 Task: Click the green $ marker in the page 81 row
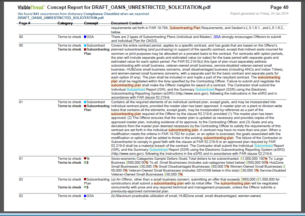[x=85, y=162]
